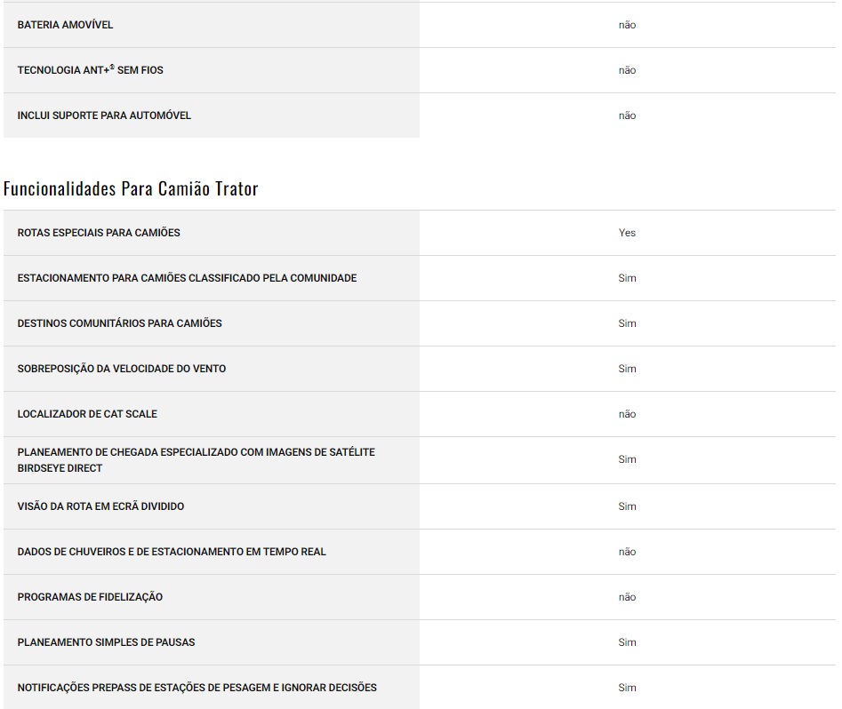
Task: Select the 'Bateria amovível' row label
Action: pyautogui.click(x=65, y=25)
